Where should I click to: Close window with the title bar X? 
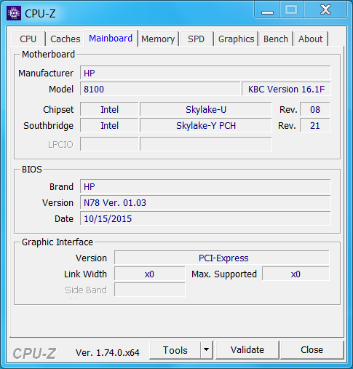pos(325,10)
